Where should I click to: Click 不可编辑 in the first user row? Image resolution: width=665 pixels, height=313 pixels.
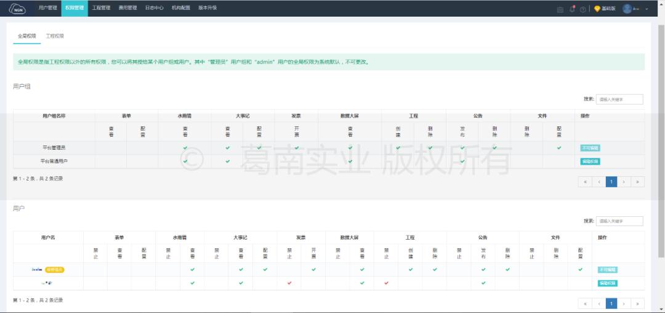(607, 270)
